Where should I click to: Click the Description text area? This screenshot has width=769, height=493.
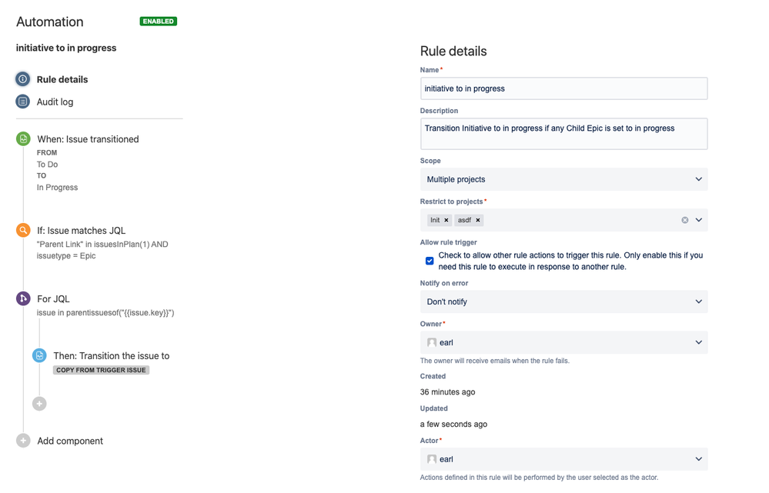[563, 133]
